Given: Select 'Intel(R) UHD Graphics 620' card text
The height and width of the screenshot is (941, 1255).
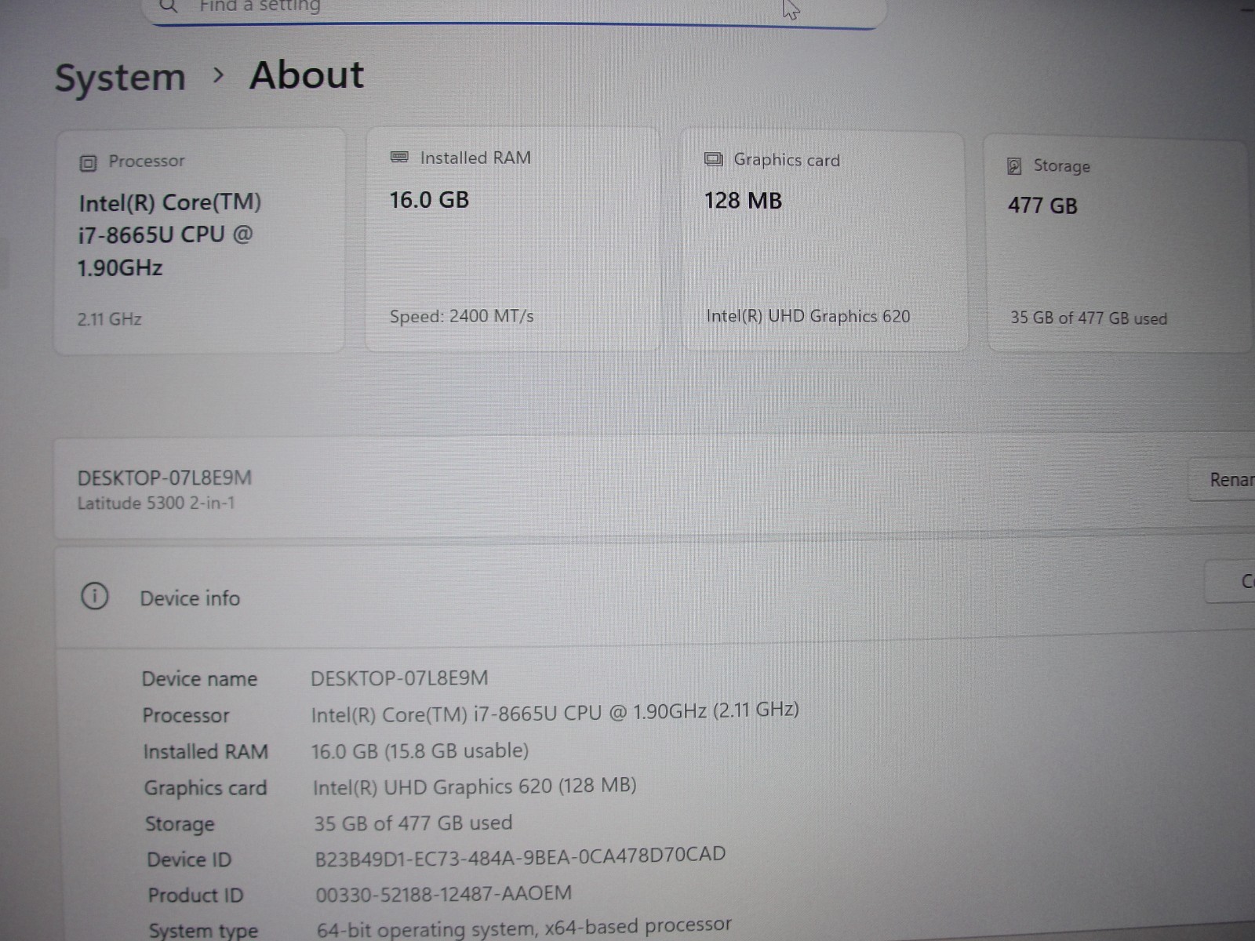Looking at the screenshot, I should click(808, 316).
